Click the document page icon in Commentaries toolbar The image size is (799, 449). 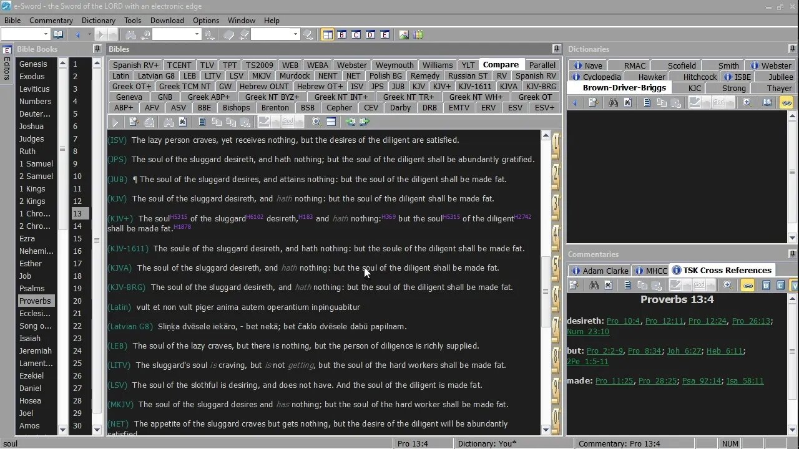[x=627, y=285]
